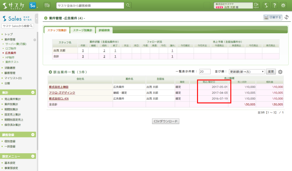Click the Logout icon
Screen dimensions: 292x171
point(256,5)
